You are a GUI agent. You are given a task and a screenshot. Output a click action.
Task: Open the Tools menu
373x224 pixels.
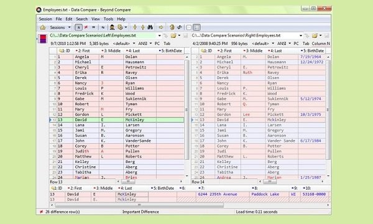[108, 19]
